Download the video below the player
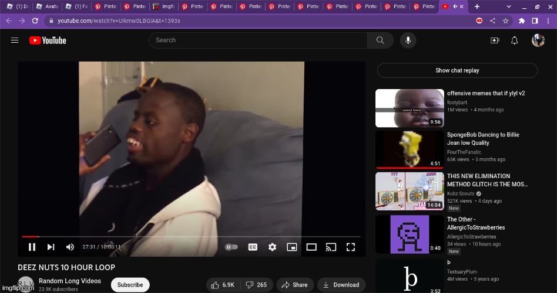The width and height of the screenshot is (557, 293). click(341, 285)
